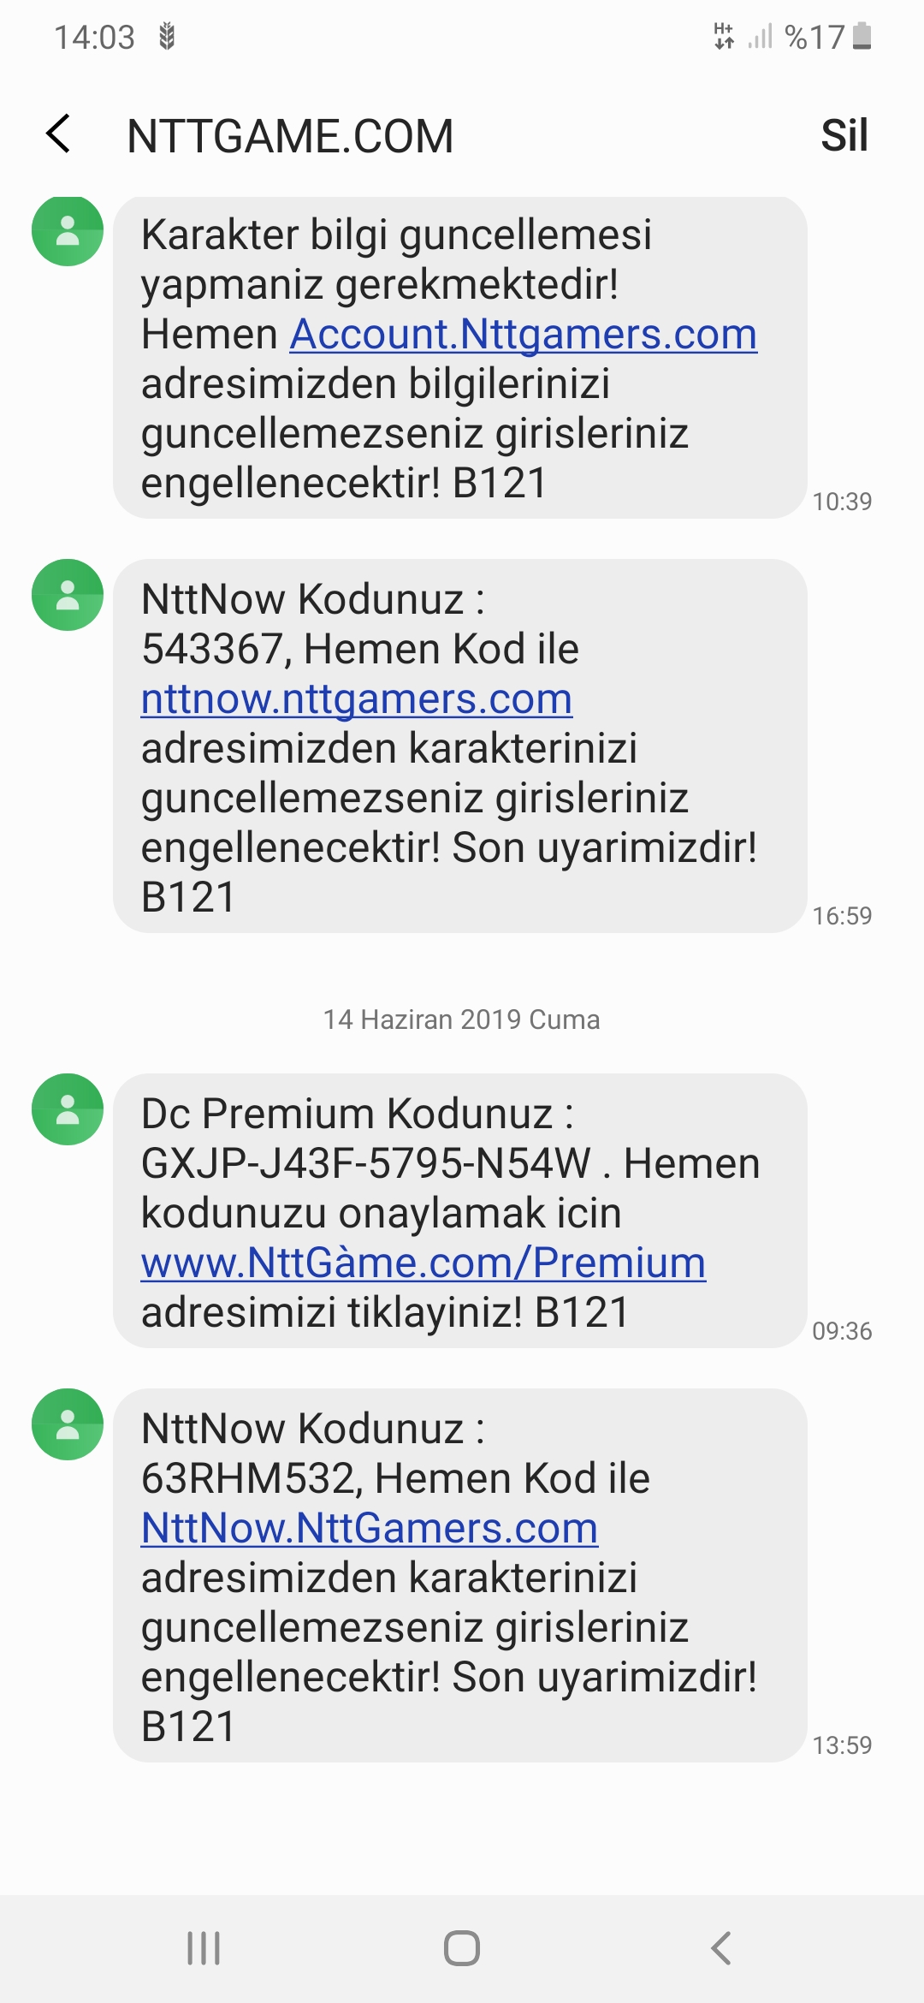Tap the home button in navigation bar

(x=462, y=1948)
